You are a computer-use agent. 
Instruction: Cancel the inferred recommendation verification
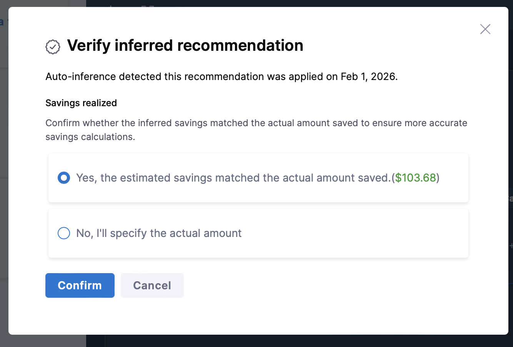(152, 285)
